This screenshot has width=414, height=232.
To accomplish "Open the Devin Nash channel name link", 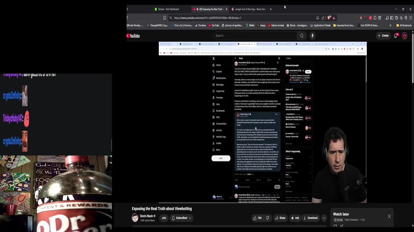I will click(146, 216).
